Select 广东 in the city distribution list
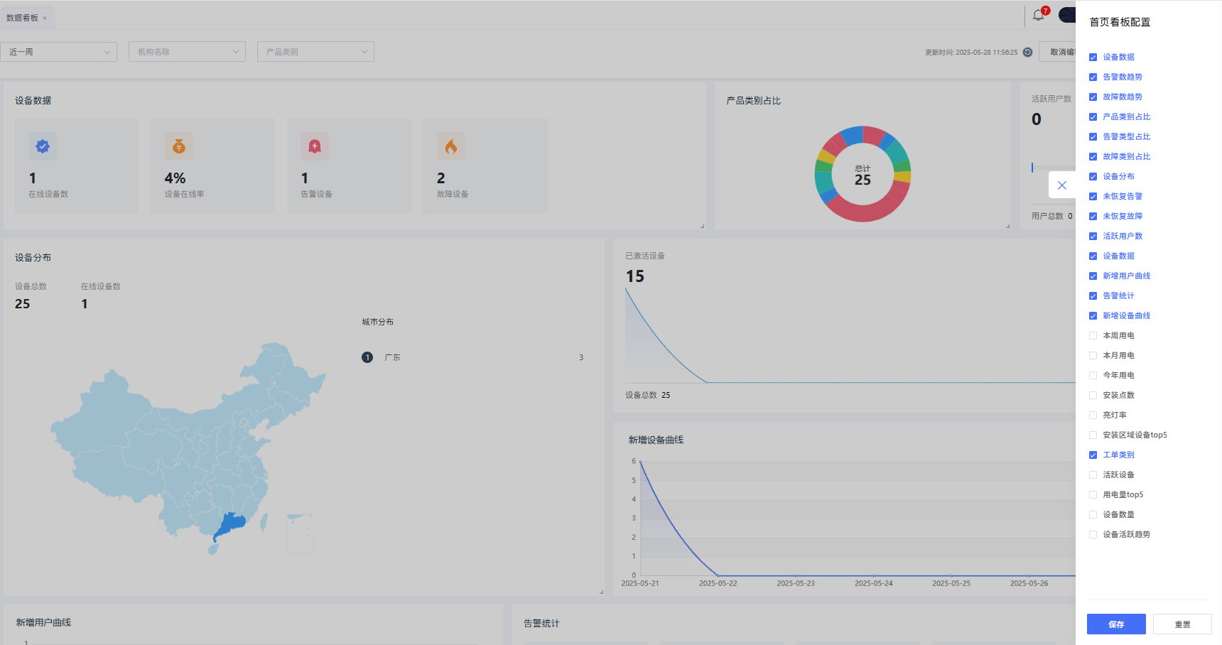Image resolution: width=1222 pixels, height=645 pixels. point(393,357)
